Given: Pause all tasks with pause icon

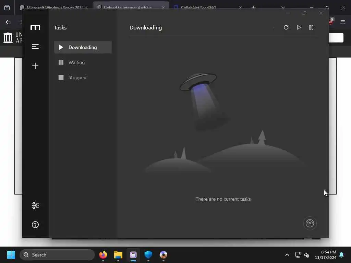Looking at the screenshot, I should (311, 27).
